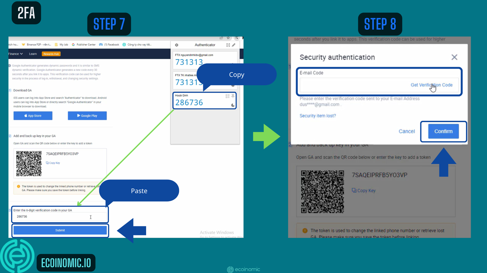Click the Rewards Hub menu tab

pyautogui.click(x=51, y=54)
